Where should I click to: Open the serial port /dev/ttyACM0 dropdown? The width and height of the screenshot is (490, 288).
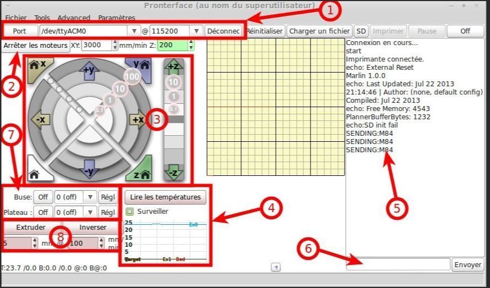[134, 31]
